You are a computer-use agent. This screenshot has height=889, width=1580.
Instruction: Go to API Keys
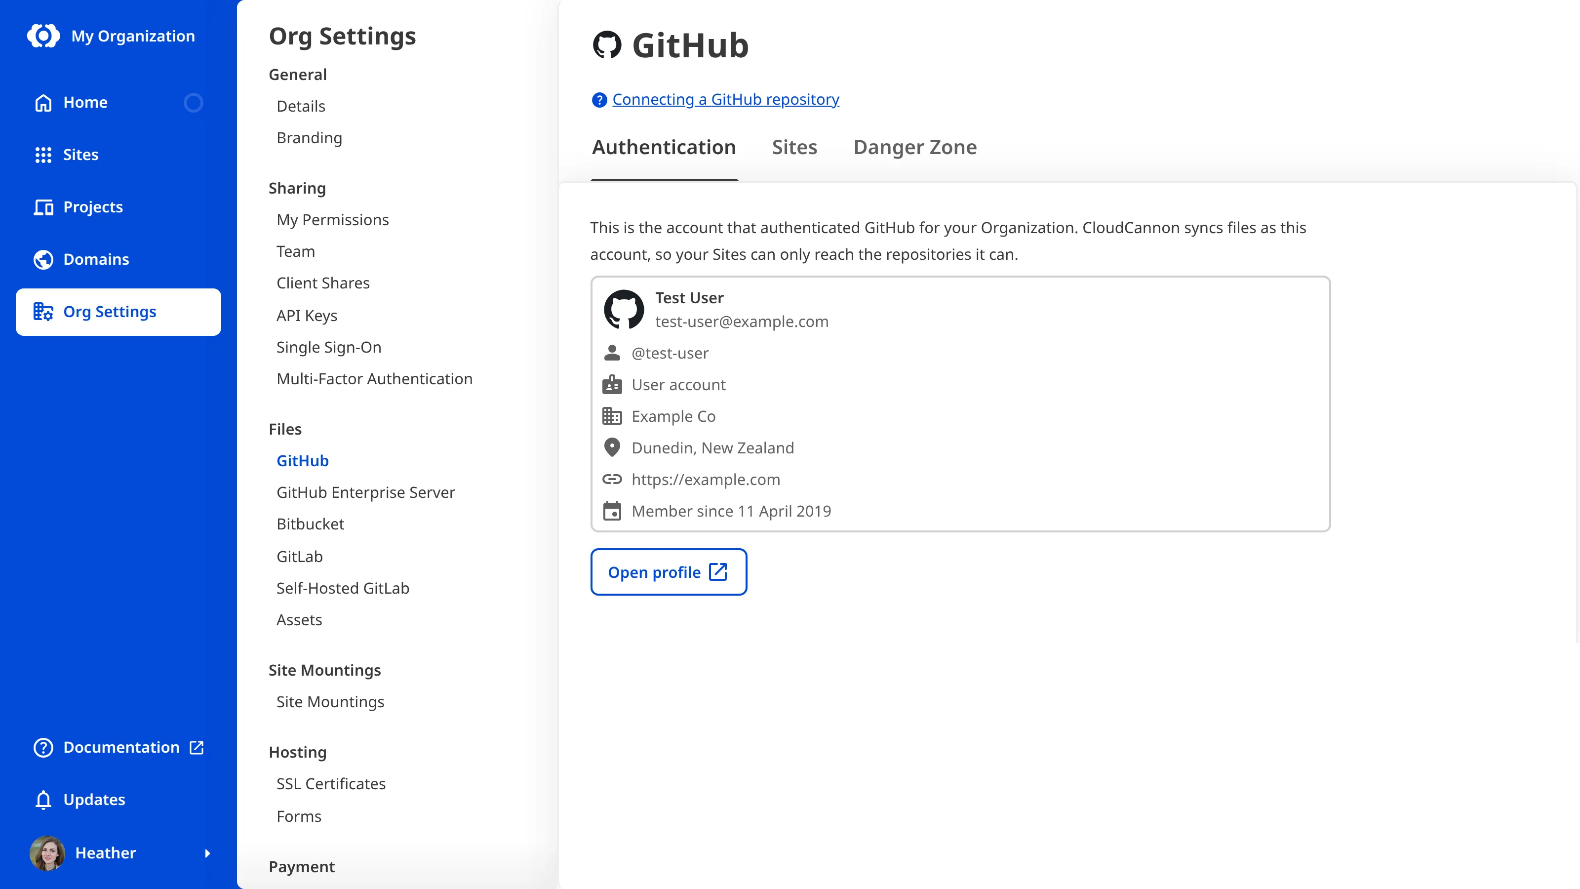[307, 316]
